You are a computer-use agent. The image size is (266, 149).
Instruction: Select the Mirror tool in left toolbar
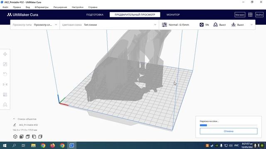[5, 84]
